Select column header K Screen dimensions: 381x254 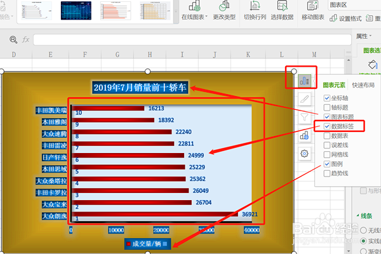248,55
